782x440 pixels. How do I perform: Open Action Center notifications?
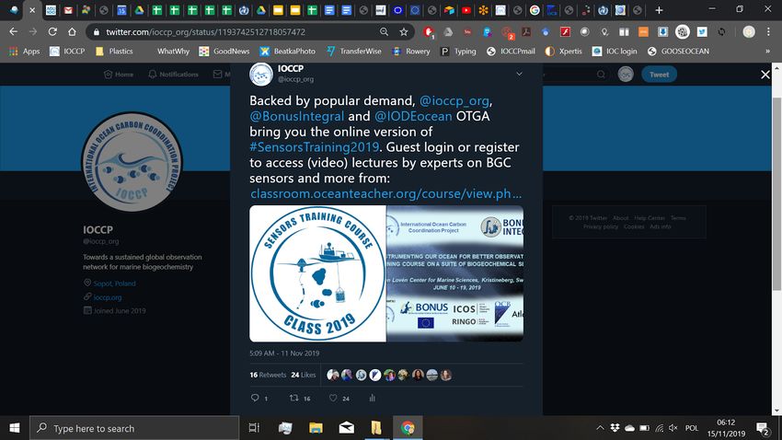762,428
